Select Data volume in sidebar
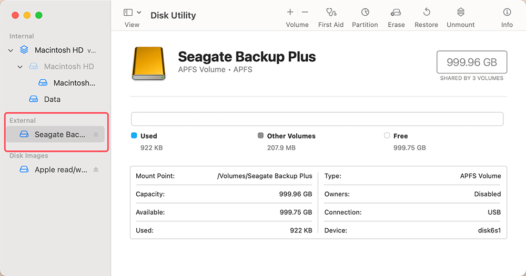Screen dimensions: 526x276 click(x=52, y=99)
